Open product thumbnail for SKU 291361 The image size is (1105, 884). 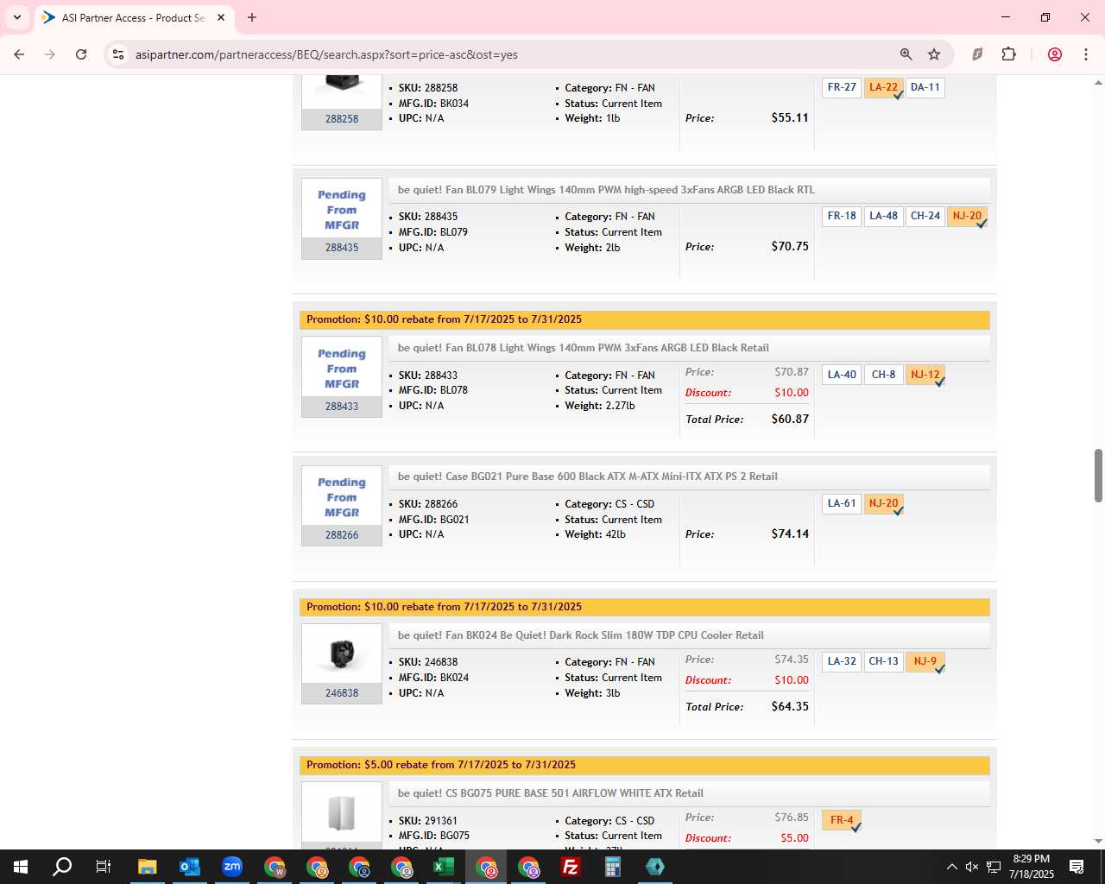pos(342,812)
